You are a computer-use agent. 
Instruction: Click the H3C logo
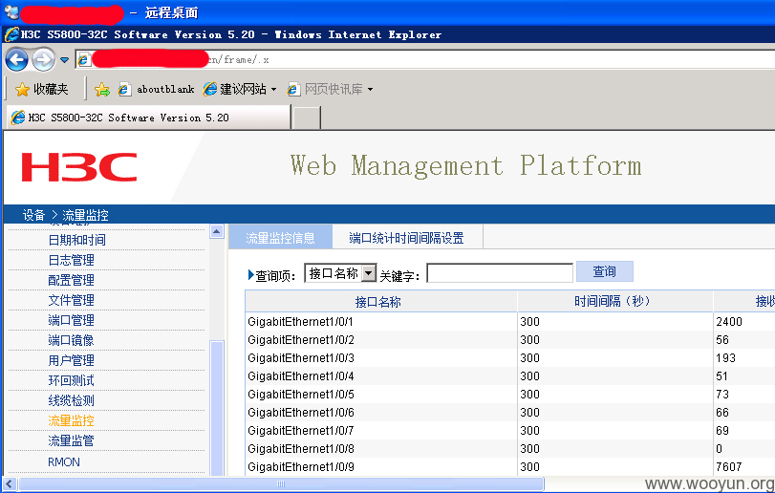(x=79, y=167)
